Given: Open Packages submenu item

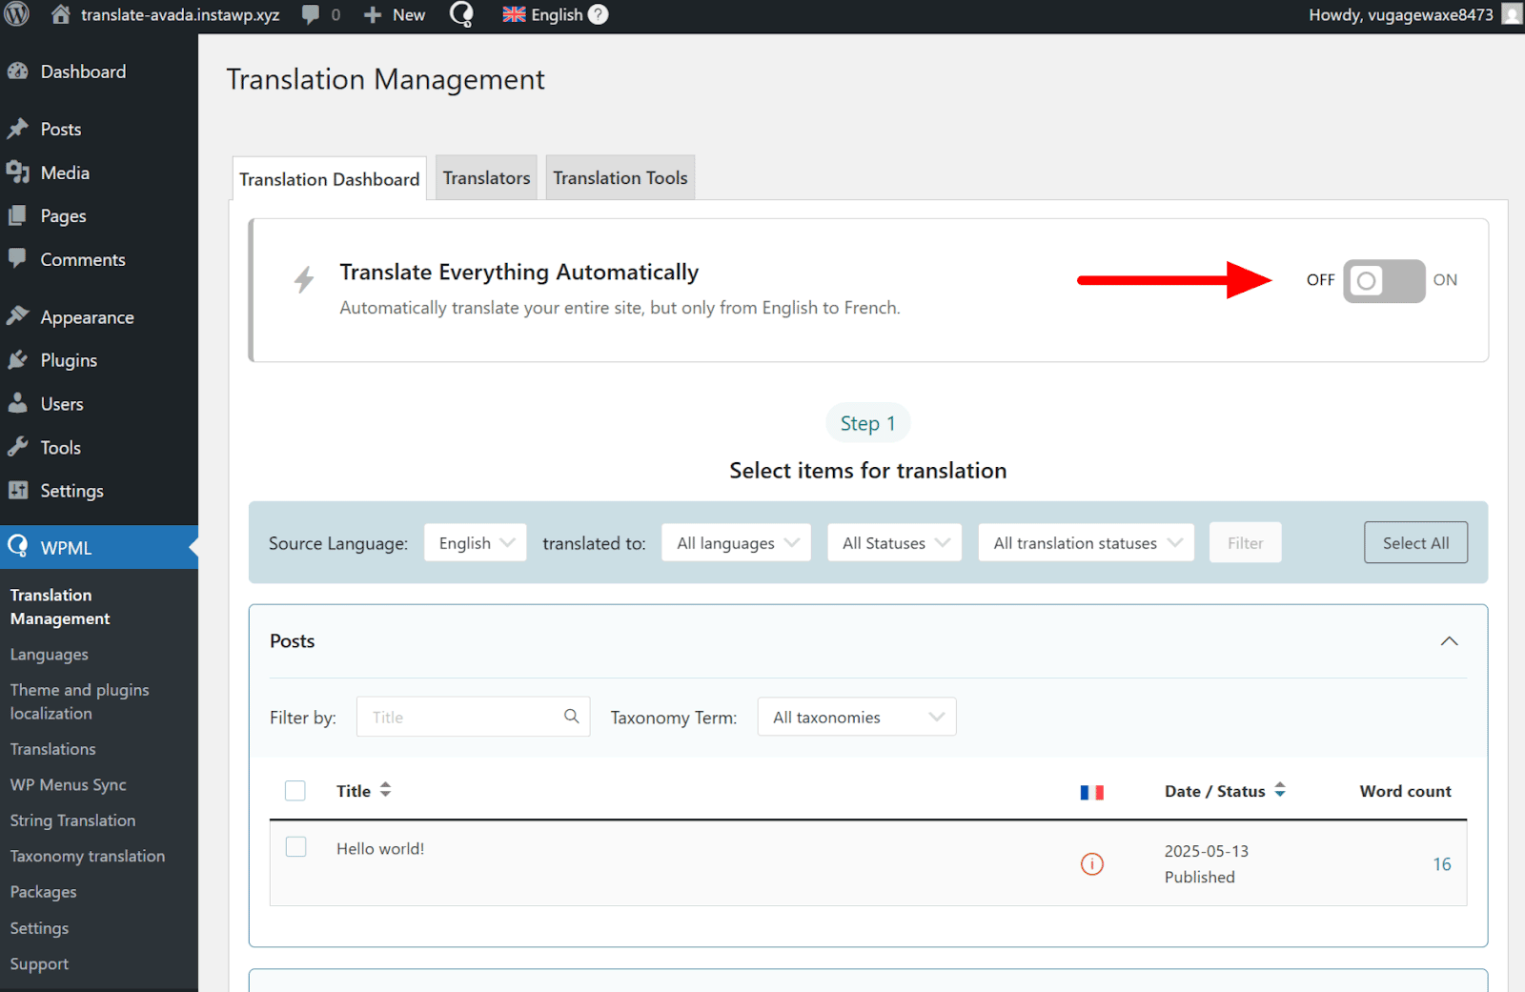Looking at the screenshot, I should click(x=44, y=892).
